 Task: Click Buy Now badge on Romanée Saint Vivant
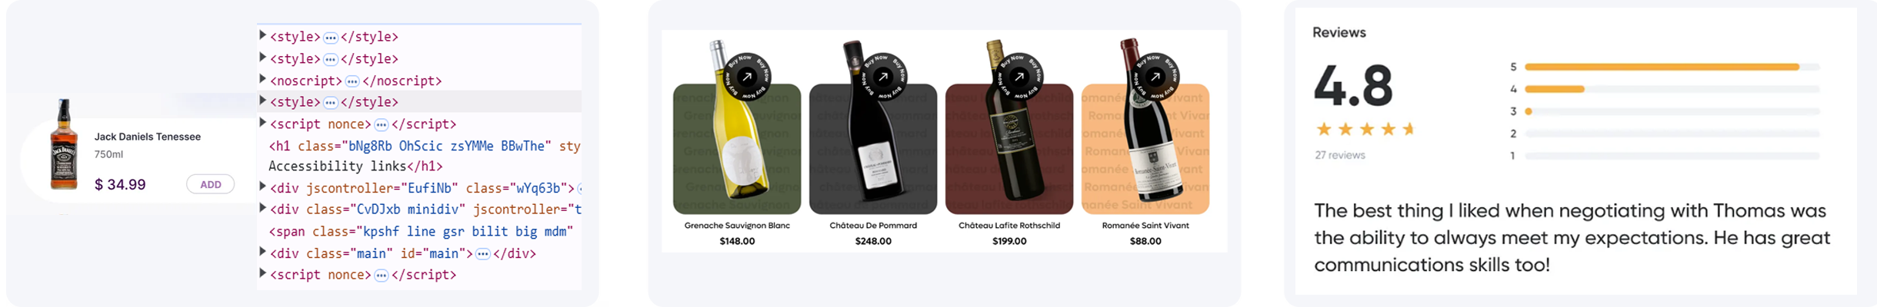click(x=1154, y=77)
